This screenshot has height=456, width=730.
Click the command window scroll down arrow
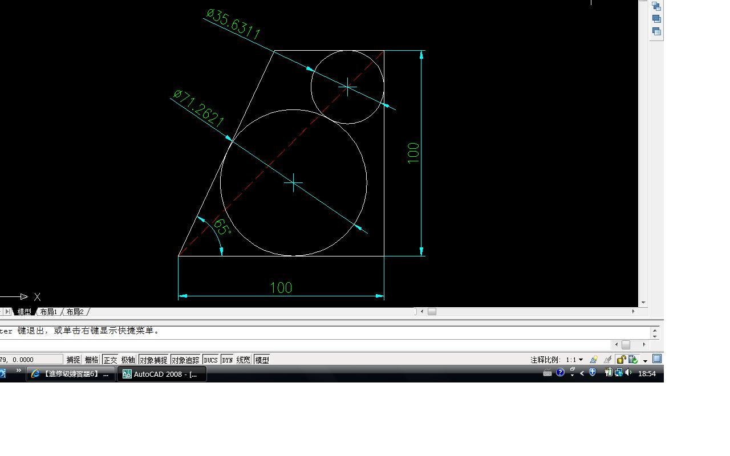click(655, 336)
